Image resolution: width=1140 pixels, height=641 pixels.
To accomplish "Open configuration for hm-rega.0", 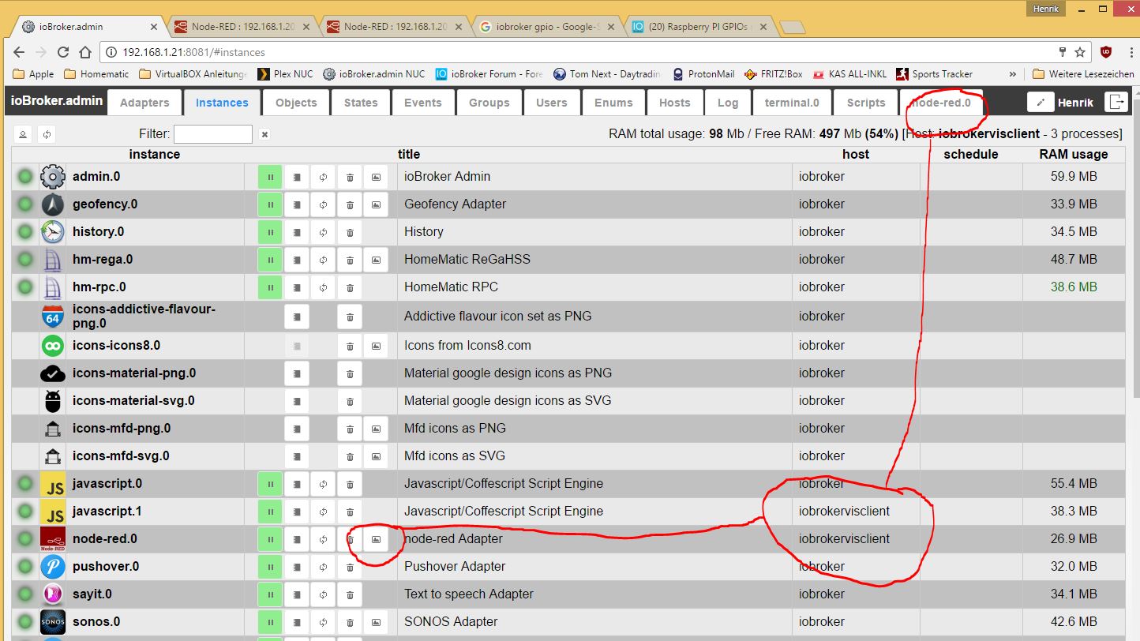I will coord(297,260).
